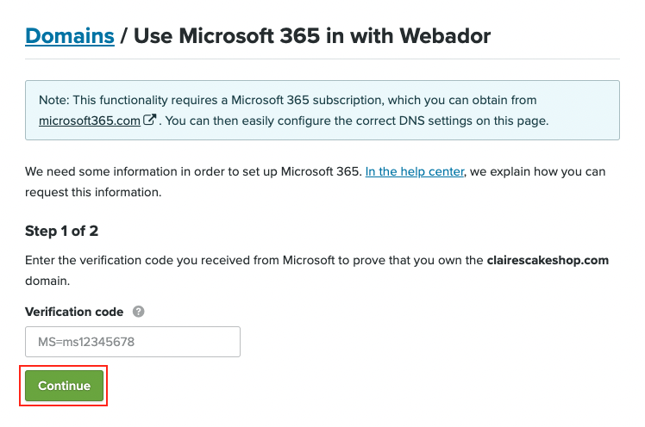Viewport: 645px width, 427px height.
Task: Focus the Verification code input field
Action: click(x=133, y=342)
